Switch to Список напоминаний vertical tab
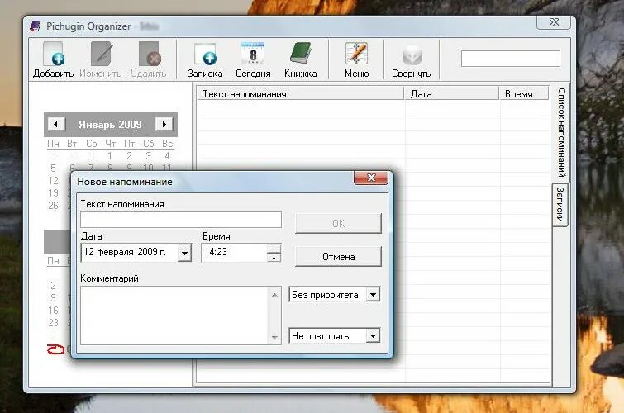 click(561, 132)
